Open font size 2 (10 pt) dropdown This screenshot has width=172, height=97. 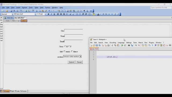click(x=45, y=14)
